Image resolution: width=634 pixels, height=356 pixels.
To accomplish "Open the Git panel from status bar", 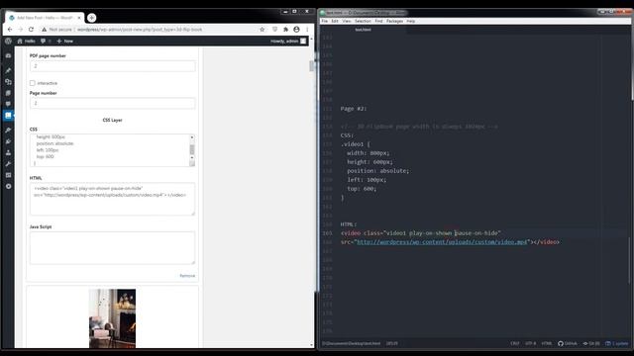I will [x=591, y=343].
